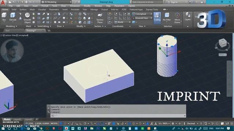Switch to the Layout1 tab
The height and width of the screenshot is (131, 234).
pyautogui.click(x=17, y=119)
